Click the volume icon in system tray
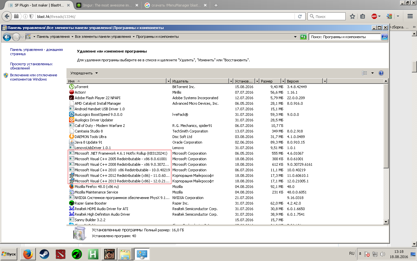Screen dimensions: 417x261 [382, 254]
